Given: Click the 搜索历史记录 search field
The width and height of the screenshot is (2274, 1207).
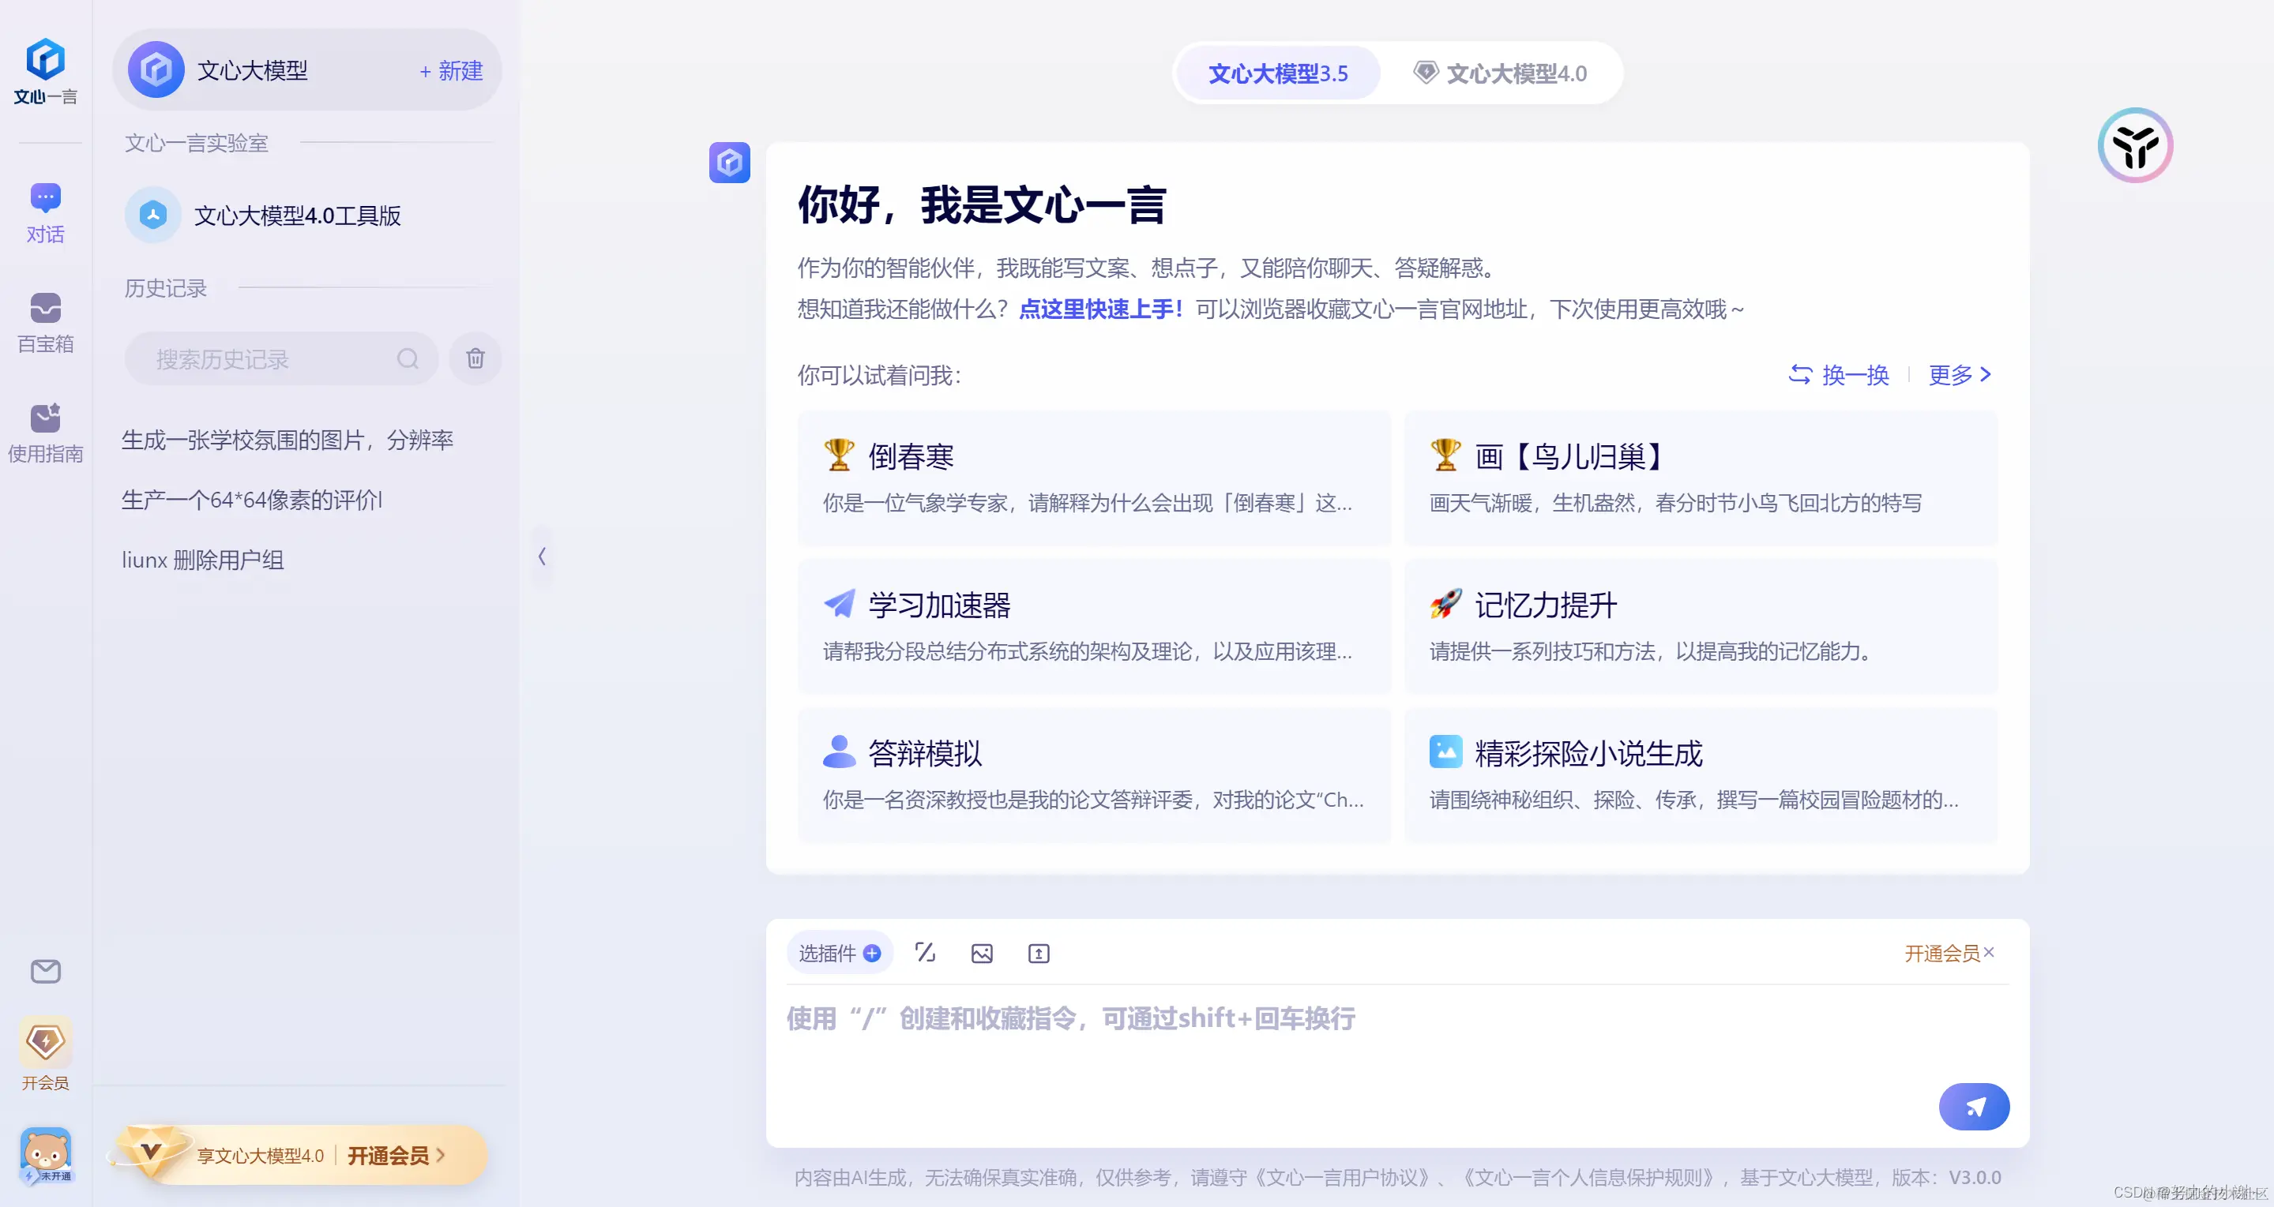Looking at the screenshot, I should [x=280, y=358].
